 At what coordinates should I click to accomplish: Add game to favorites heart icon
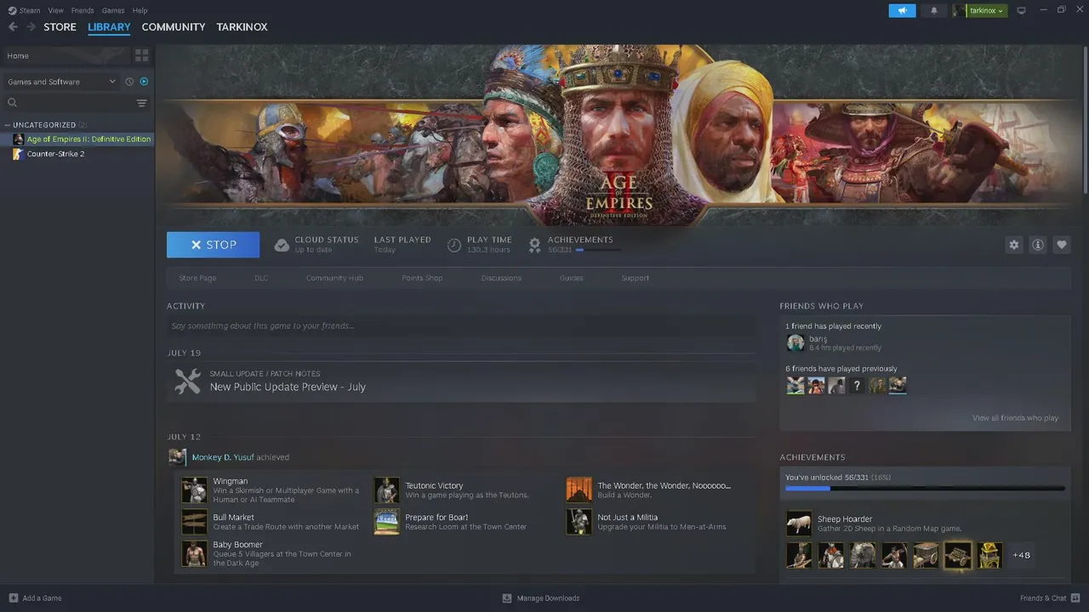point(1061,245)
